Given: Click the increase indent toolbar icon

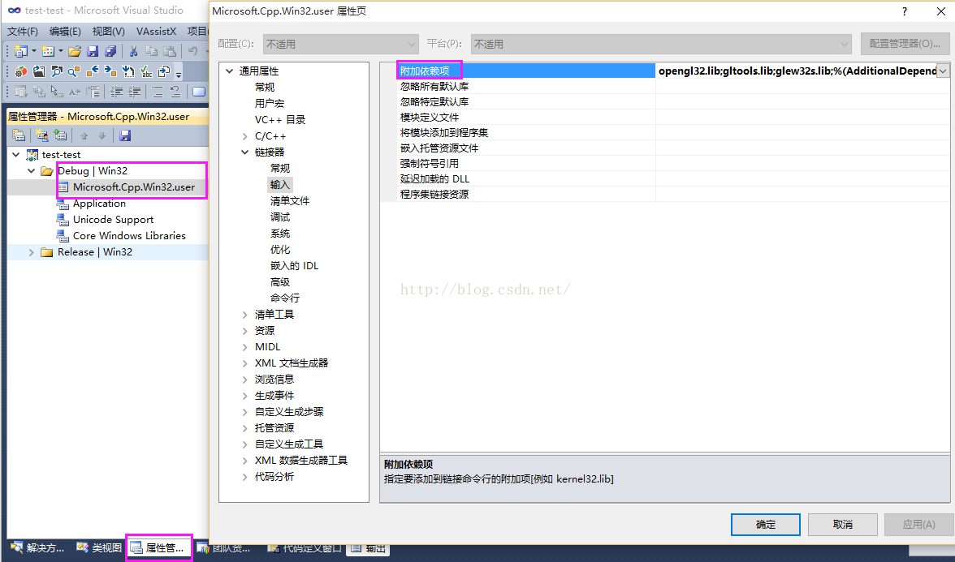Looking at the screenshot, I should [x=134, y=92].
